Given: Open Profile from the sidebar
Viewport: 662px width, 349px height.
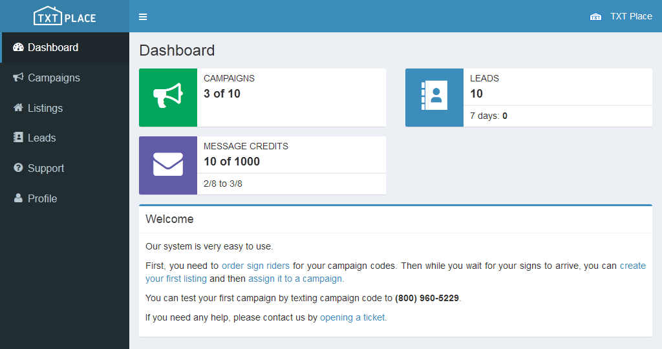Looking at the screenshot, I should click(42, 198).
